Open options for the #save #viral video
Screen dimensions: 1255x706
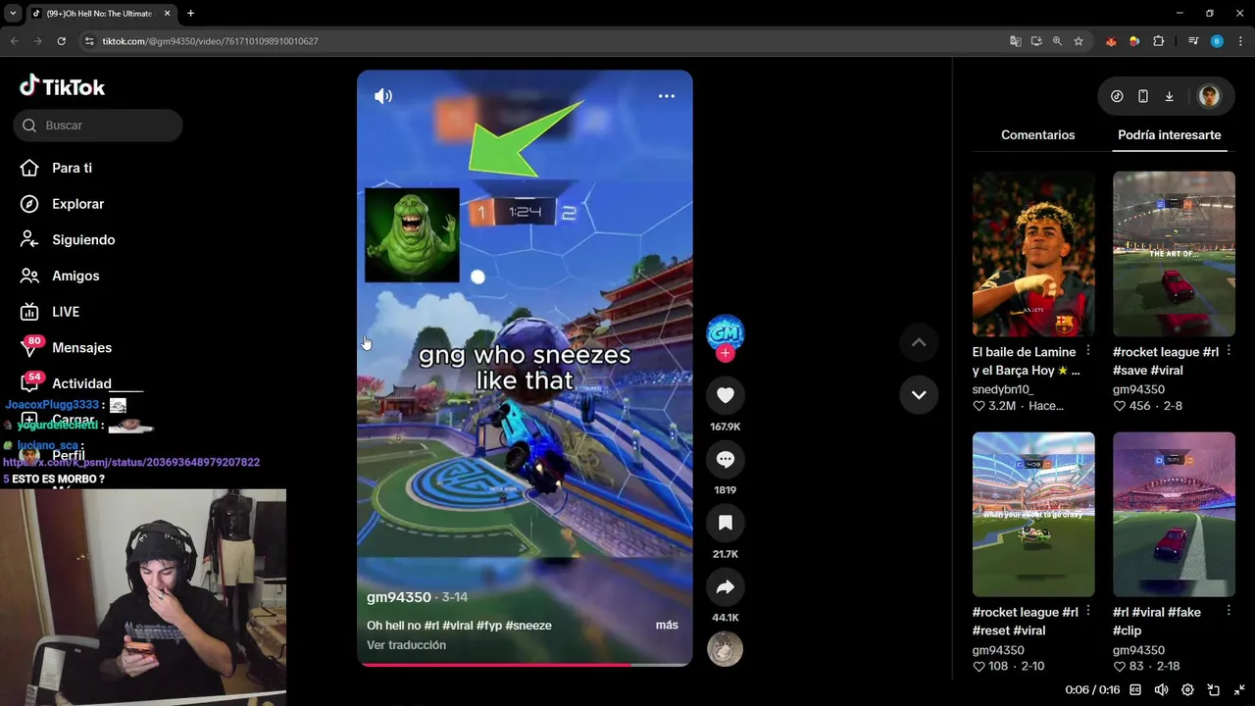click(x=1229, y=351)
